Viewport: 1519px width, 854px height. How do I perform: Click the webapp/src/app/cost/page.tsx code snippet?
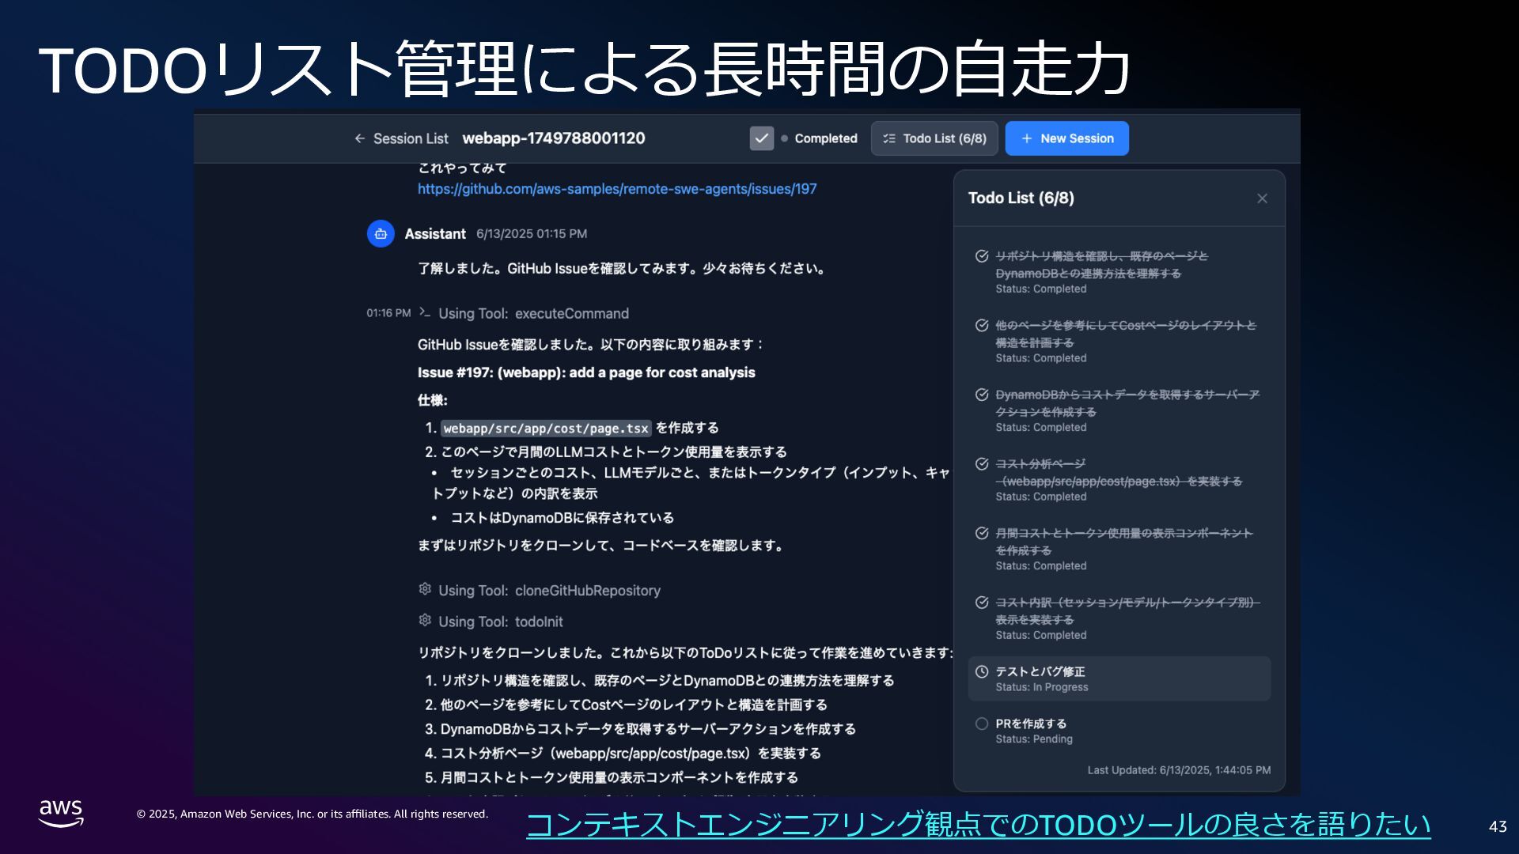[x=546, y=429]
